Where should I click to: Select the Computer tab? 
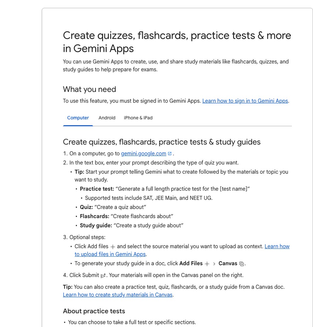pos(78,118)
